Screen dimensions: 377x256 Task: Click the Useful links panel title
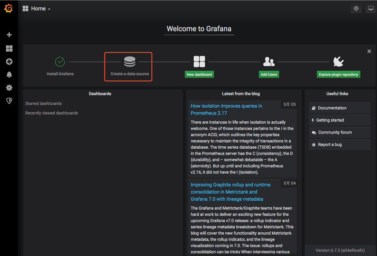pos(337,94)
